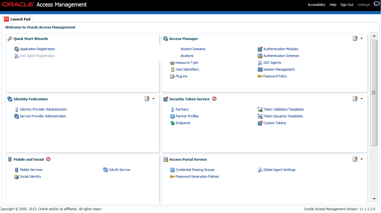Click the Token Validation Templates icon
This screenshot has height=213, width=381.
pyautogui.click(x=260, y=110)
